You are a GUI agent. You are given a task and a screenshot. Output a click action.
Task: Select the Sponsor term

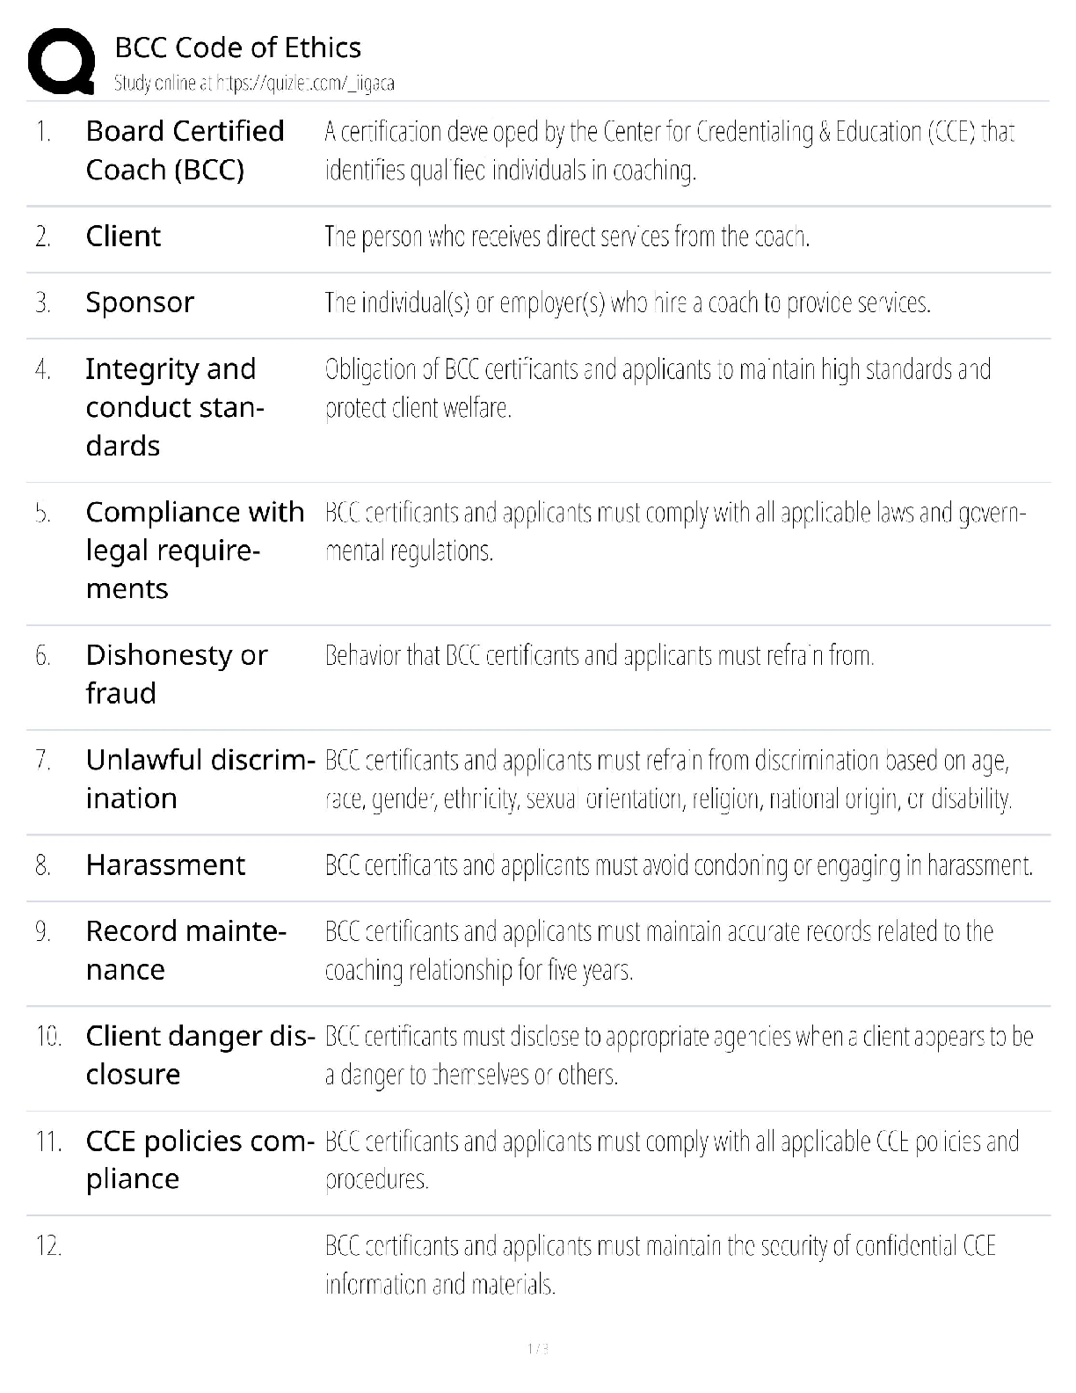140,303
